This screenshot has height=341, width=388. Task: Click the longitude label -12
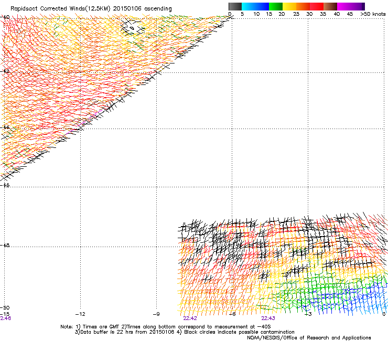80,314
